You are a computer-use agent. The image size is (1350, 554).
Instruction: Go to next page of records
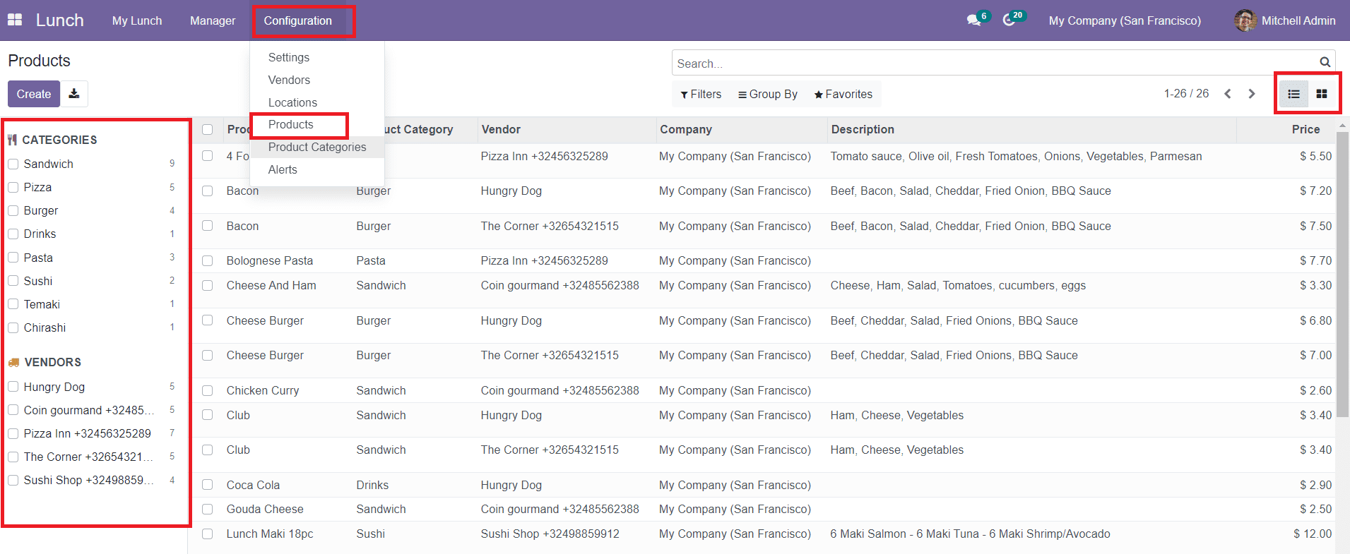[1252, 94]
